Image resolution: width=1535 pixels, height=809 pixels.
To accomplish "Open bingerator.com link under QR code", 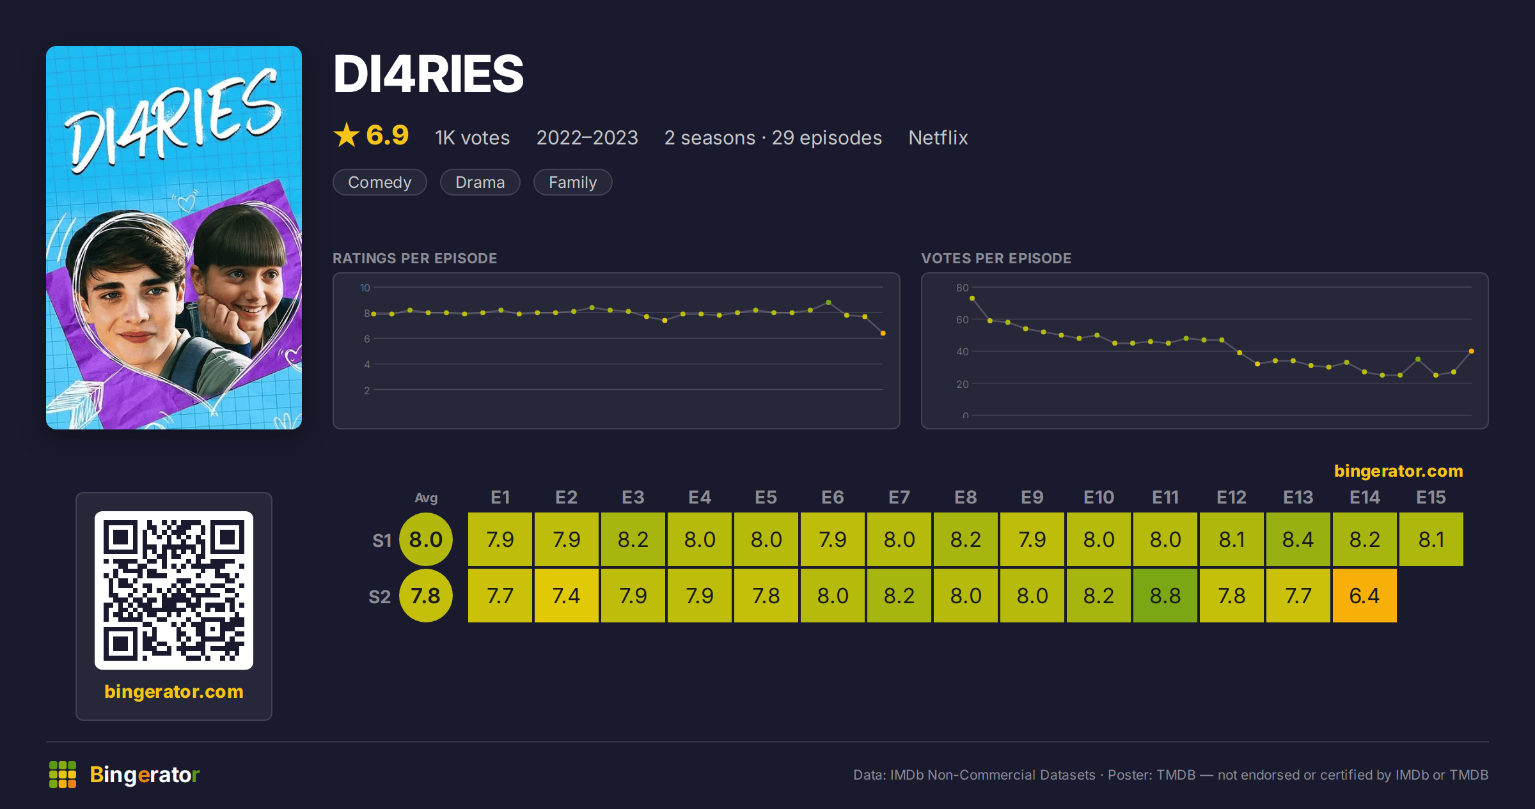I will pos(174,691).
